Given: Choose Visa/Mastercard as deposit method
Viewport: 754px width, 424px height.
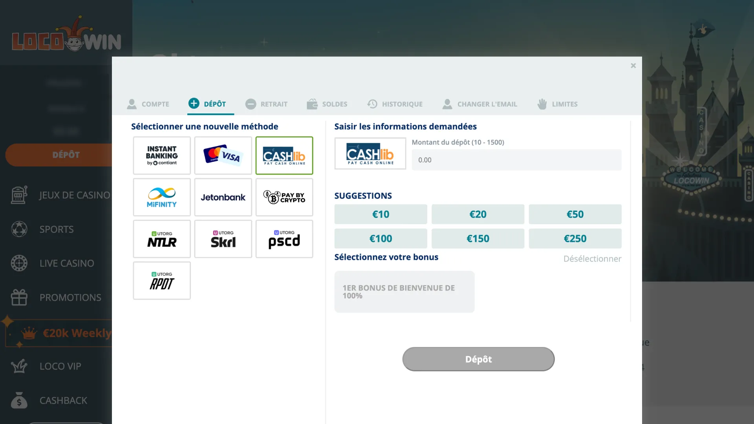Looking at the screenshot, I should click(223, 155).
